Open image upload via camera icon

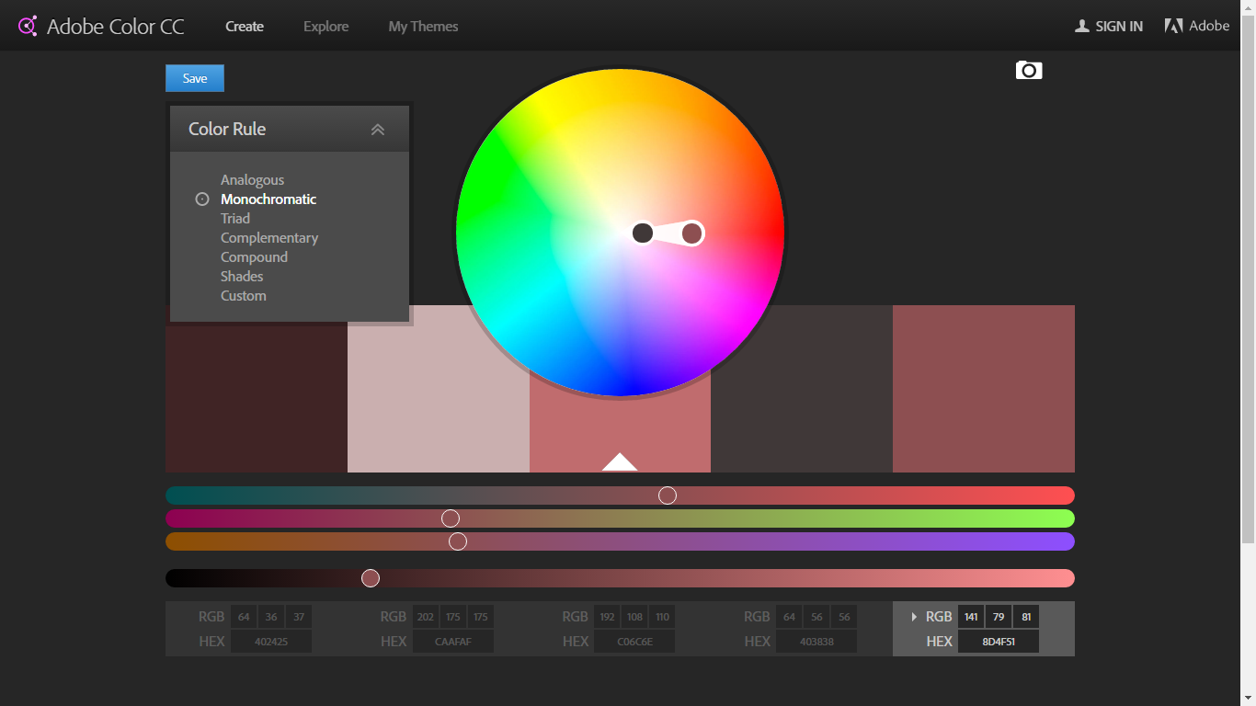click(x=1029, y=70)
